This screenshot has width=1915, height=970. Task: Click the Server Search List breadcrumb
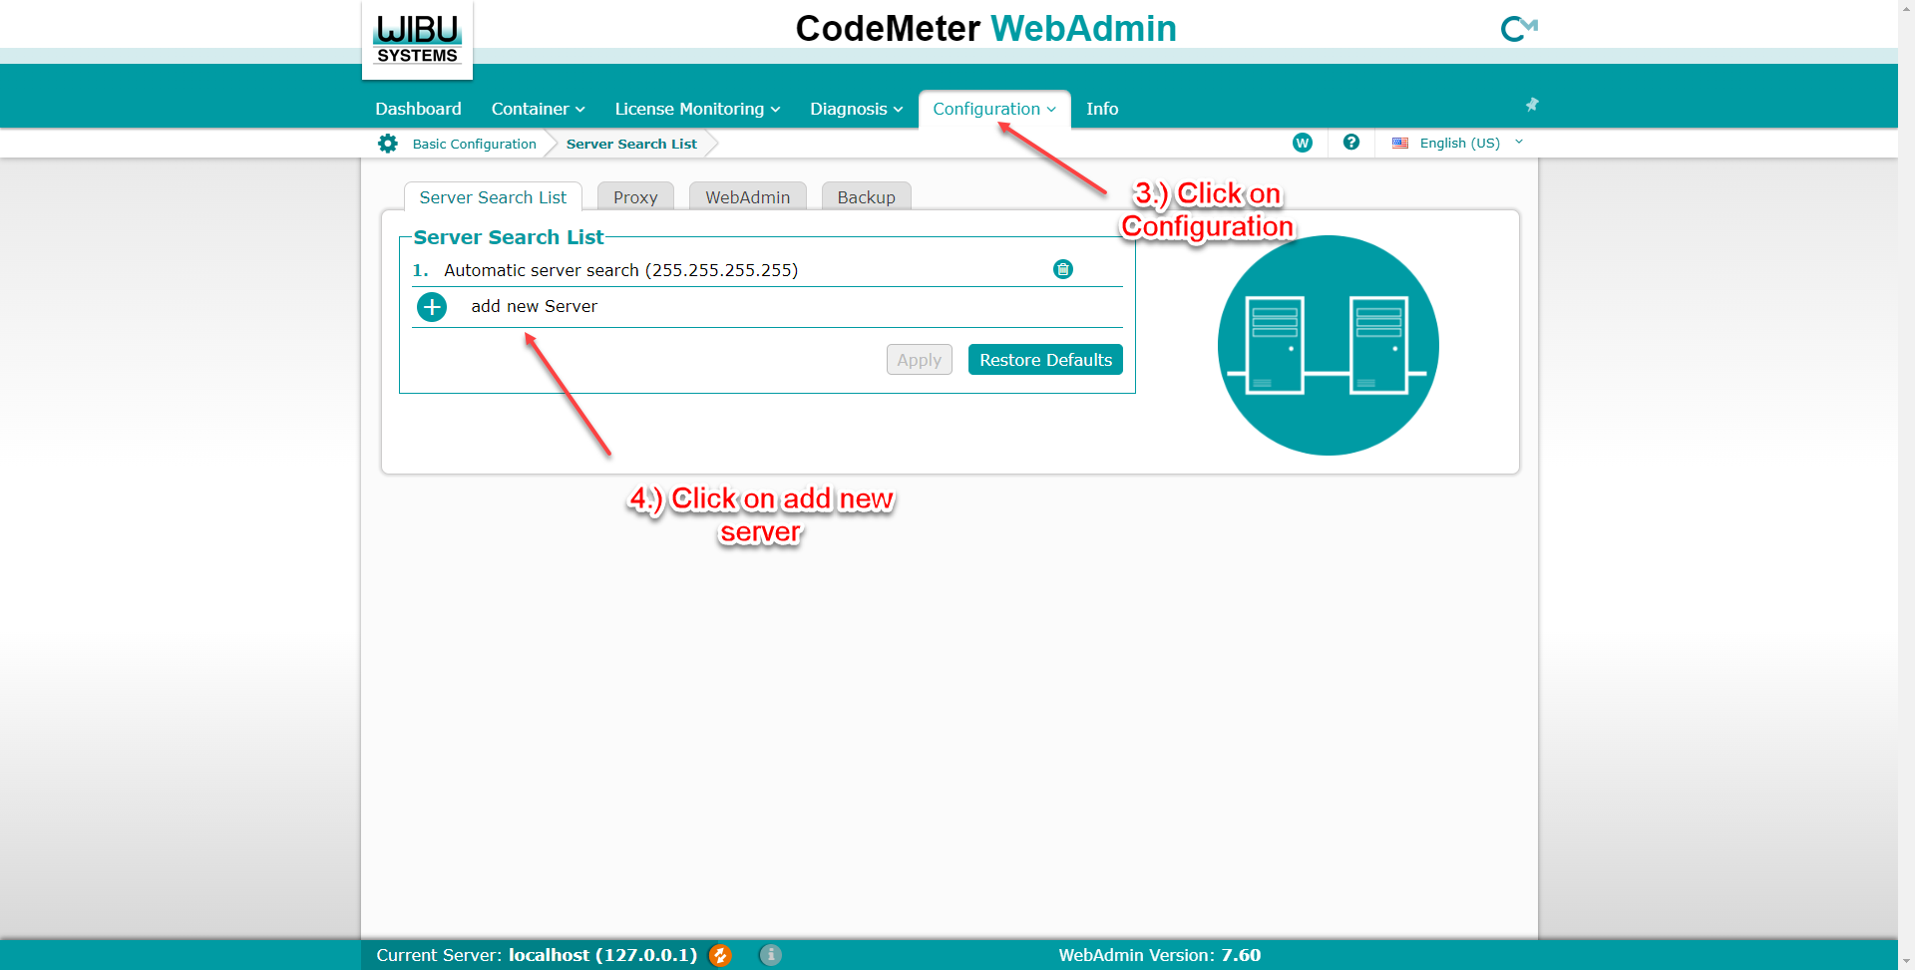631,144
